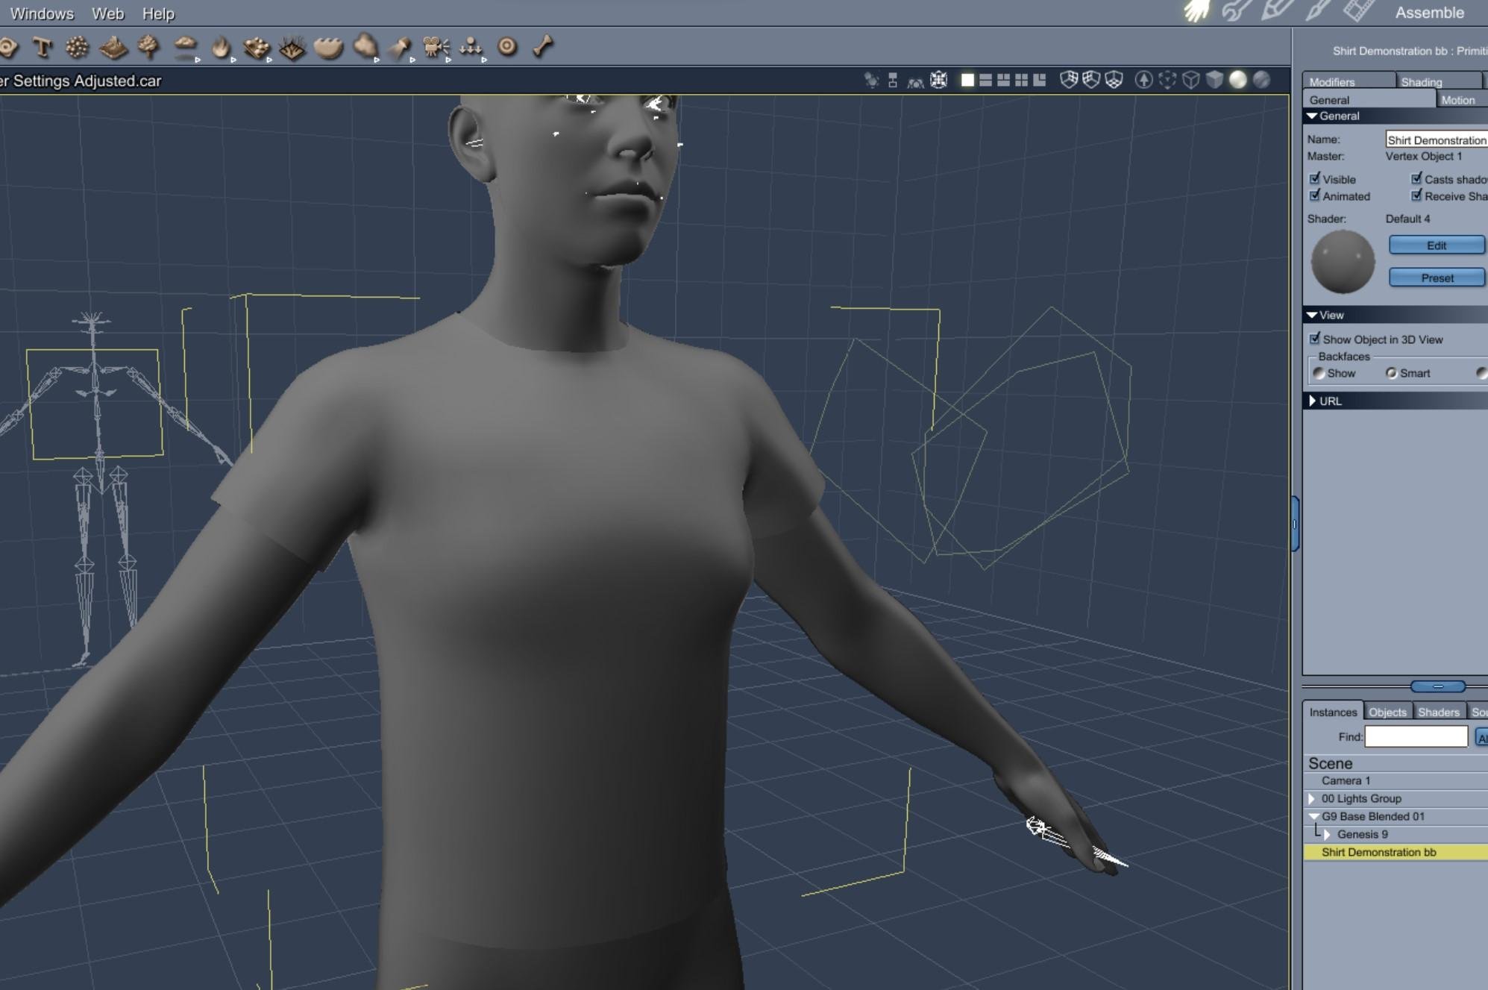Click the shader Preset button
Viewport: 1488px width, 990px height.
(1436, 278)
